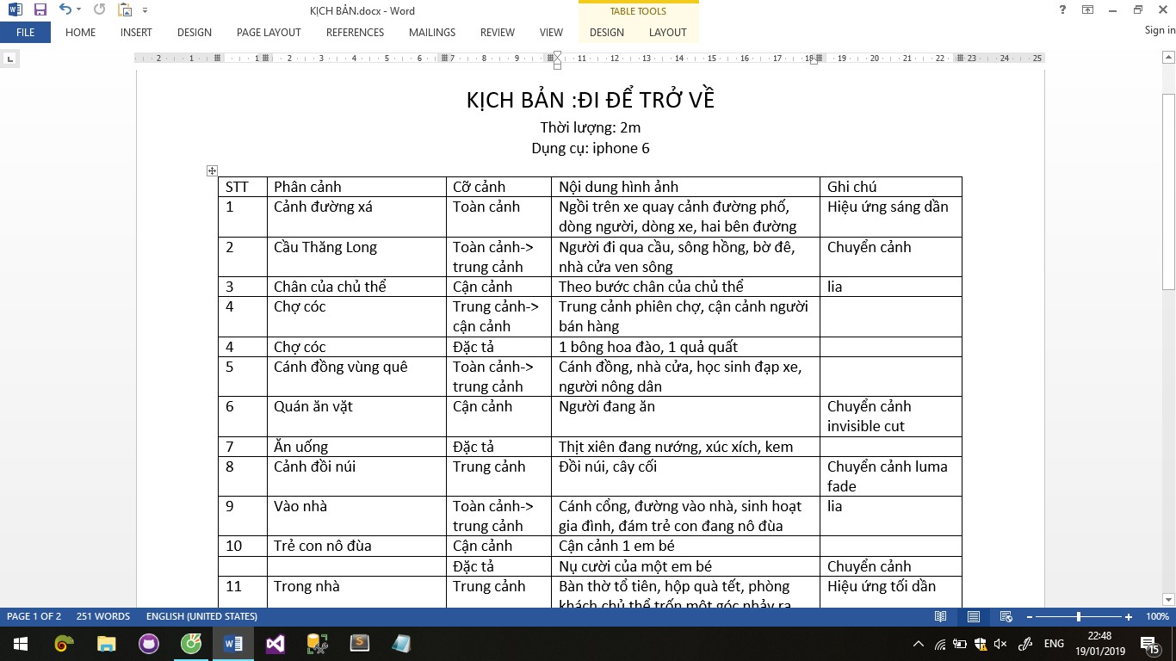Switch to Web Layout view
1176x661 pixels.
point(1006,617)
